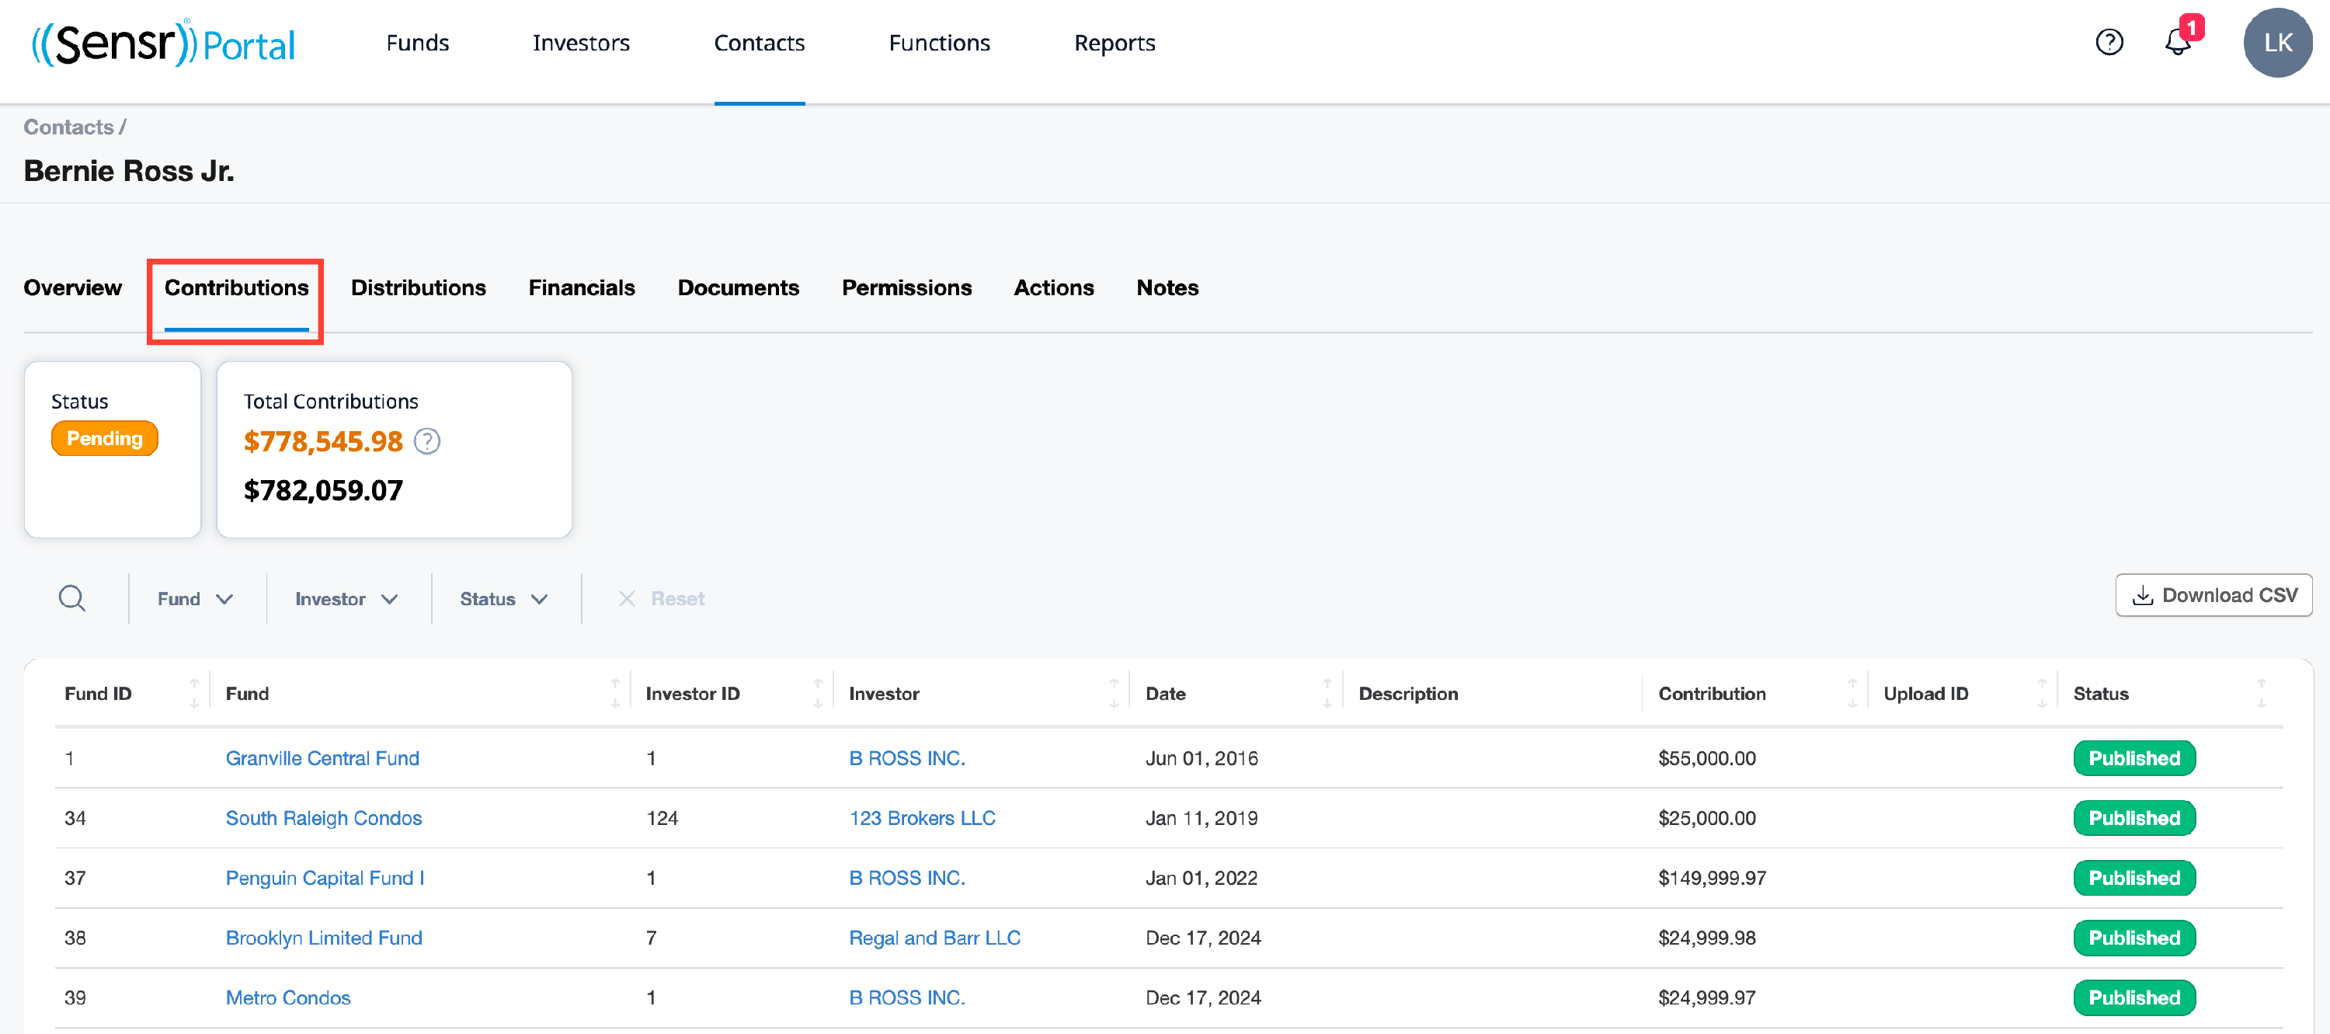Open Reports in top navigation

(1115, 43)
